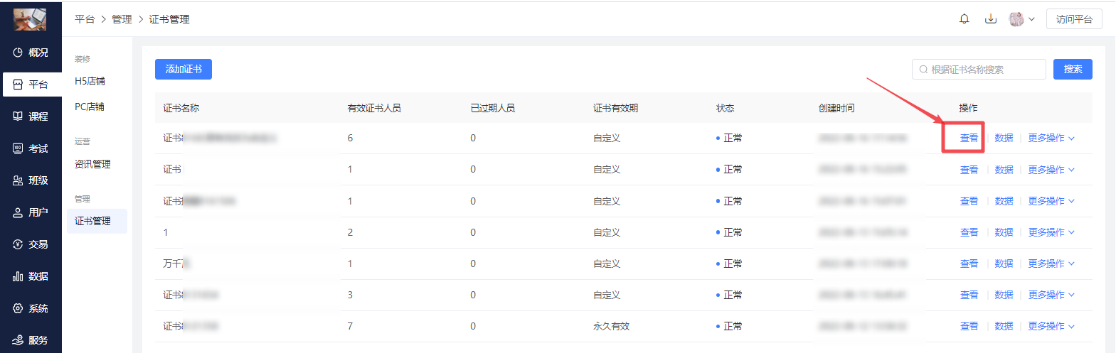
Task: Open the 服务 services section
Action: point(31,340)
